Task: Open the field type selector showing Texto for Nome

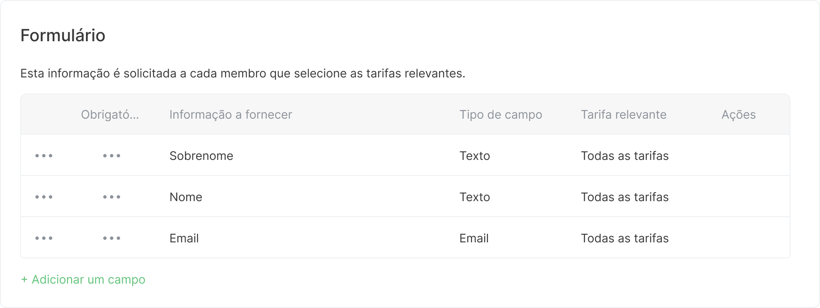Action: pyautogui.click(x=474, y=196)
